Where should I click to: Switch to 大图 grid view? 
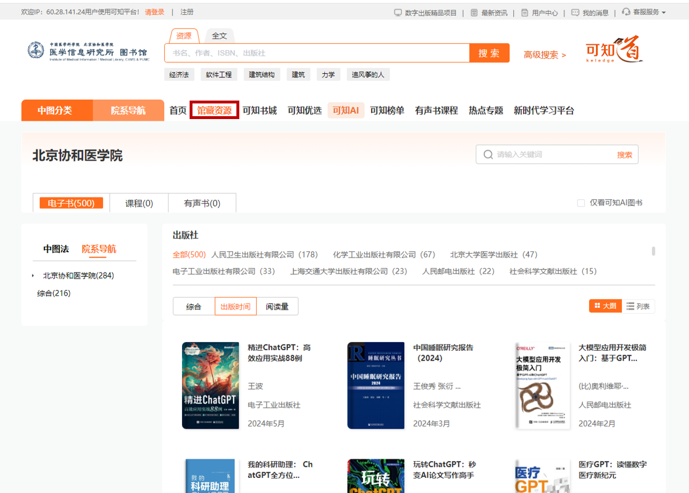click(x=605, y=306)
